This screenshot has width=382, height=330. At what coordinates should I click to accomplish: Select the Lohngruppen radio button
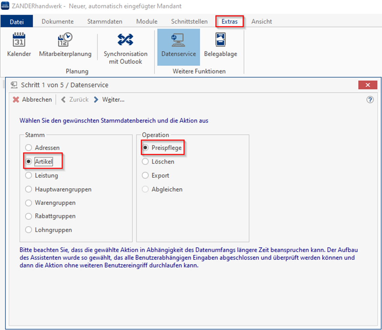coord(29,230)
